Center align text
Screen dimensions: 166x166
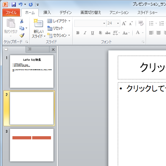[158, 33]
